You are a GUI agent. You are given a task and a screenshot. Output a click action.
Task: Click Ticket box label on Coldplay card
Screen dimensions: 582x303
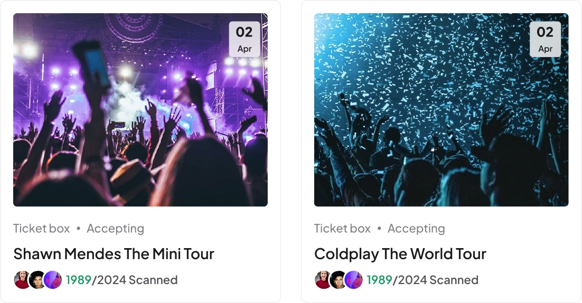pyautogui.click(x=342, y=229)
